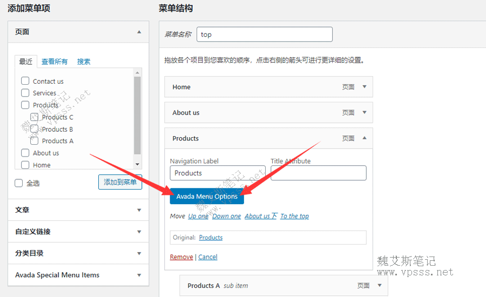Switch to the 搜索 tab
The height and width of the screenshot is (297, 486).
84,62
